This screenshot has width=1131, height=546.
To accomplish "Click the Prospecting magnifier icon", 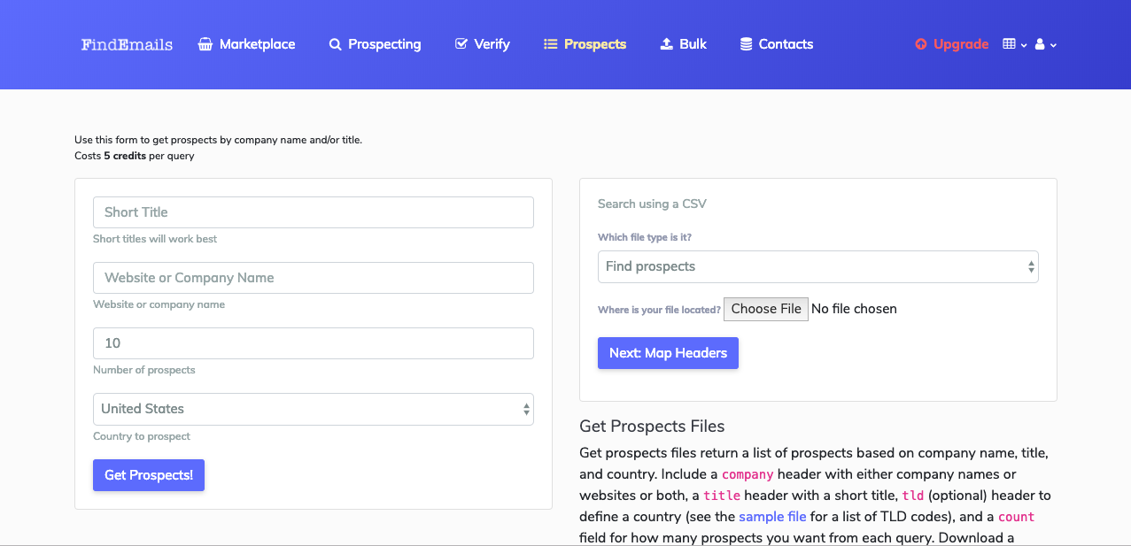I will click(x=335, y=44).
